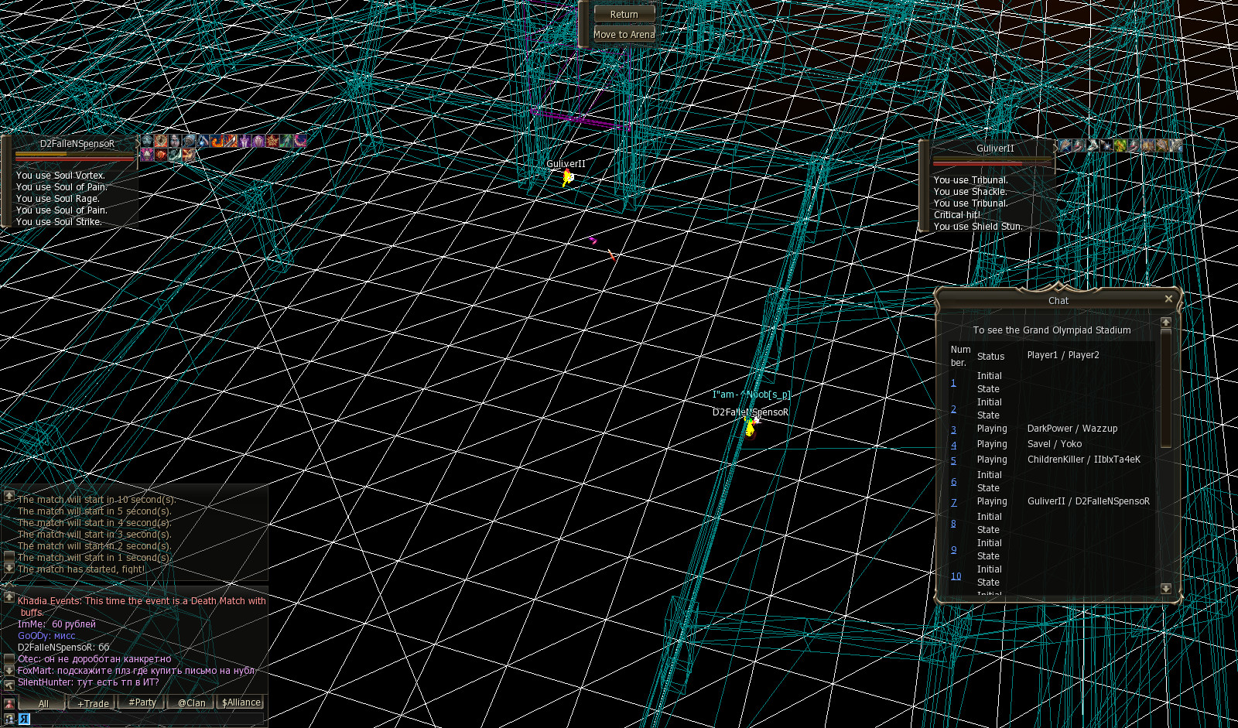Click D2FalleNSpensoR's red HP bar
The width and height of the screenshot is (1238, 728).
click(75, 159)
